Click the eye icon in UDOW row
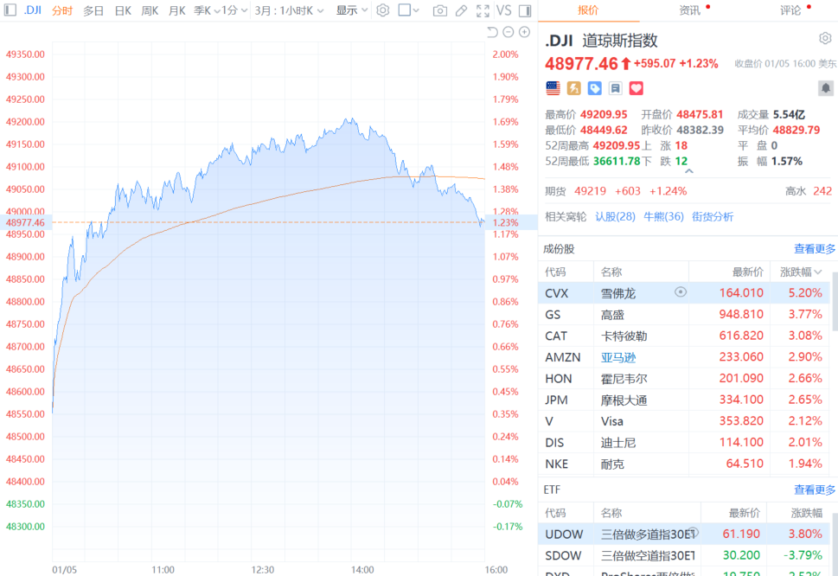The height and width of the screenshot is (576, 838). [694, 532]
